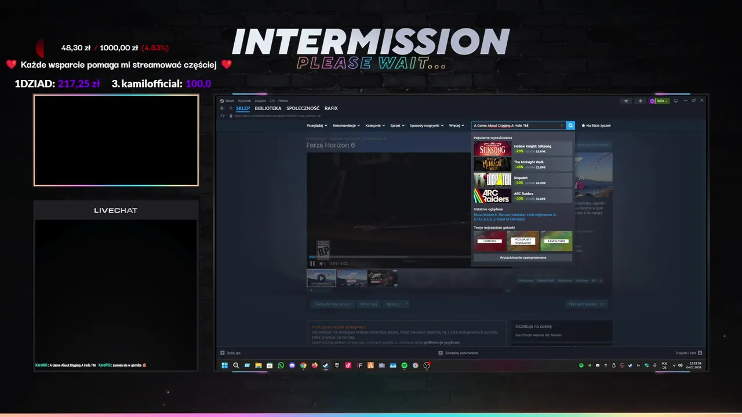742x417 pixels.
Task: Select Dispatch search suggestion
Action: 523,180
